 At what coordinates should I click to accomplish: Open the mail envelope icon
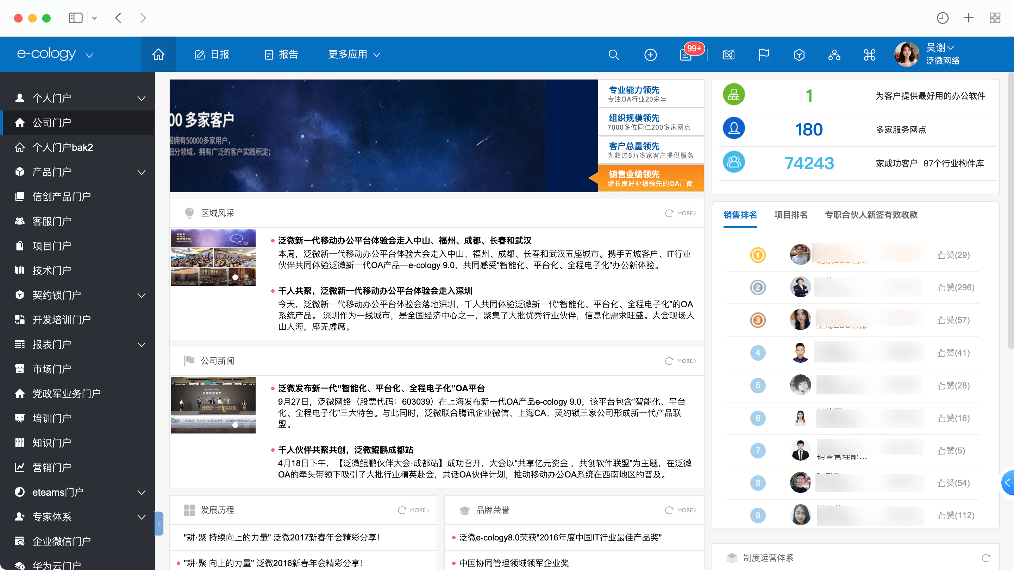click(x=728, y=55)
